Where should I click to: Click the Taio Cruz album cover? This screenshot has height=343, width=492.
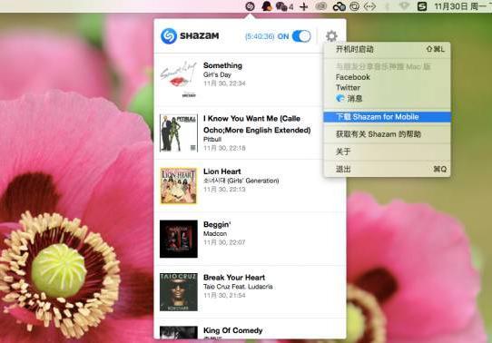pos(179,292)
